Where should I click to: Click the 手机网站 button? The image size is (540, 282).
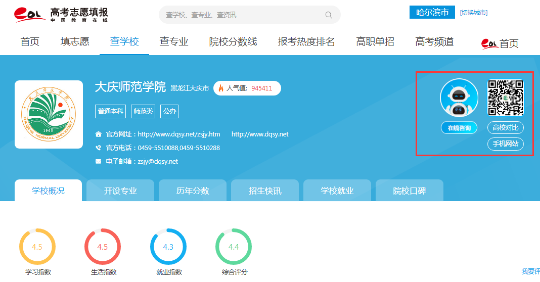506,144
